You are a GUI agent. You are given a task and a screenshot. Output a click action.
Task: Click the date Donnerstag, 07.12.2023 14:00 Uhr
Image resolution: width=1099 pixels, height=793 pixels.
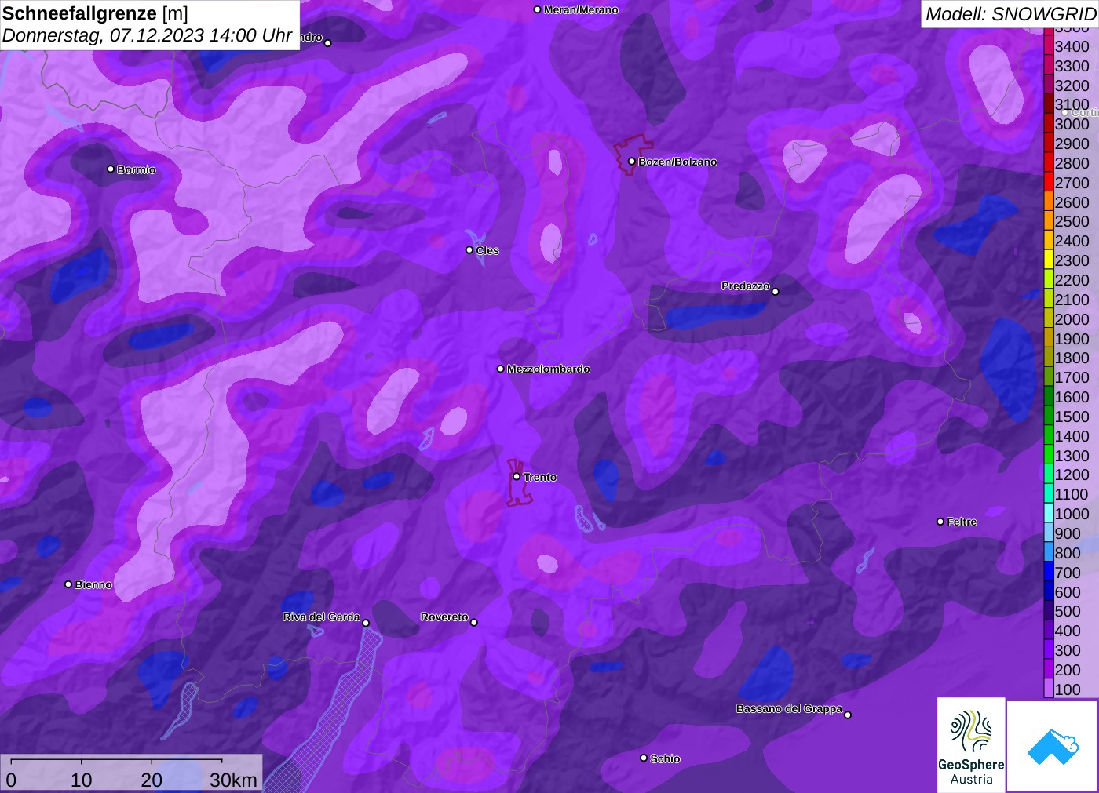click(147, 35)
